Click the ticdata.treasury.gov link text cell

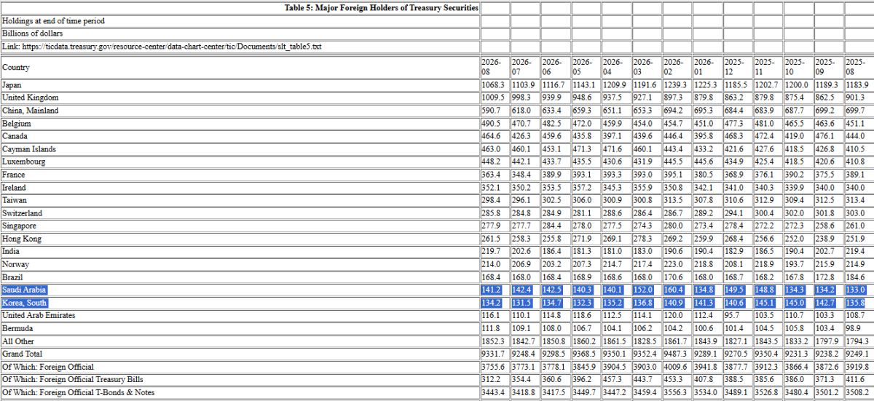pos(240,47)
